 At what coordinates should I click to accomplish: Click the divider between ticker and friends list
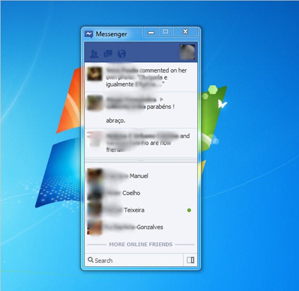tap(141, 160)
